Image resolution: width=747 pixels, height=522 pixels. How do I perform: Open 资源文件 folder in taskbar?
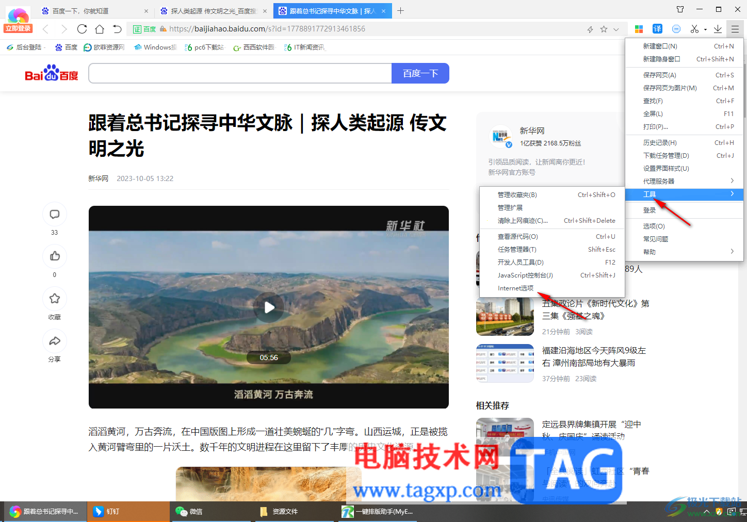(295, 512)
